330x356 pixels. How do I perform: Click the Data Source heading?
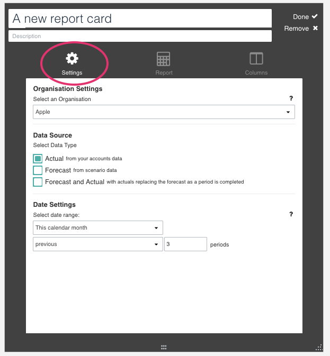click(x=52, y=135)
